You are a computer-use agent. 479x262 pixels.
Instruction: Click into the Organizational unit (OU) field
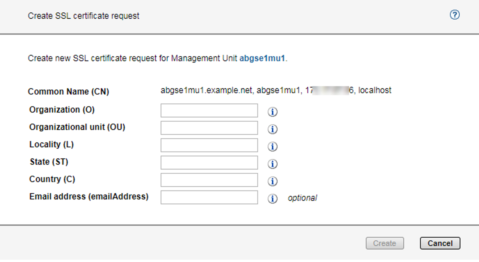pos(209,128)
